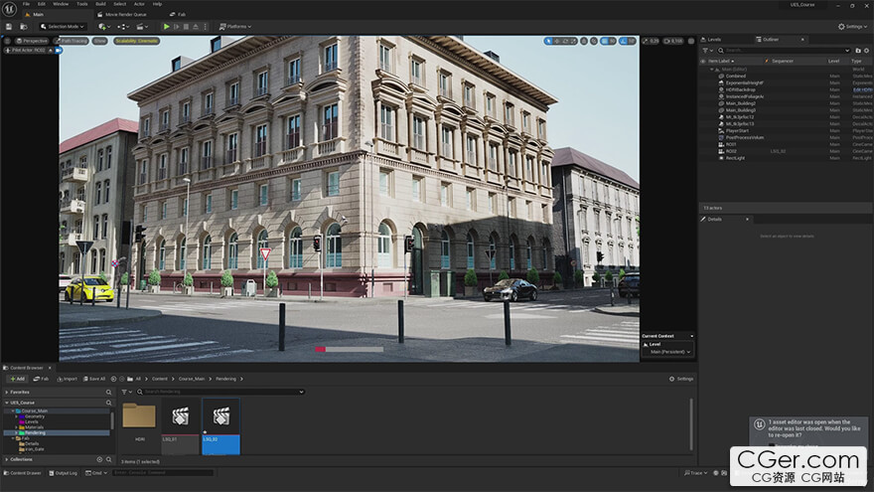The image size is (874, 492).
Task: Select the LSQ_01 level sequence asset
Action: (x=180, y=426)
